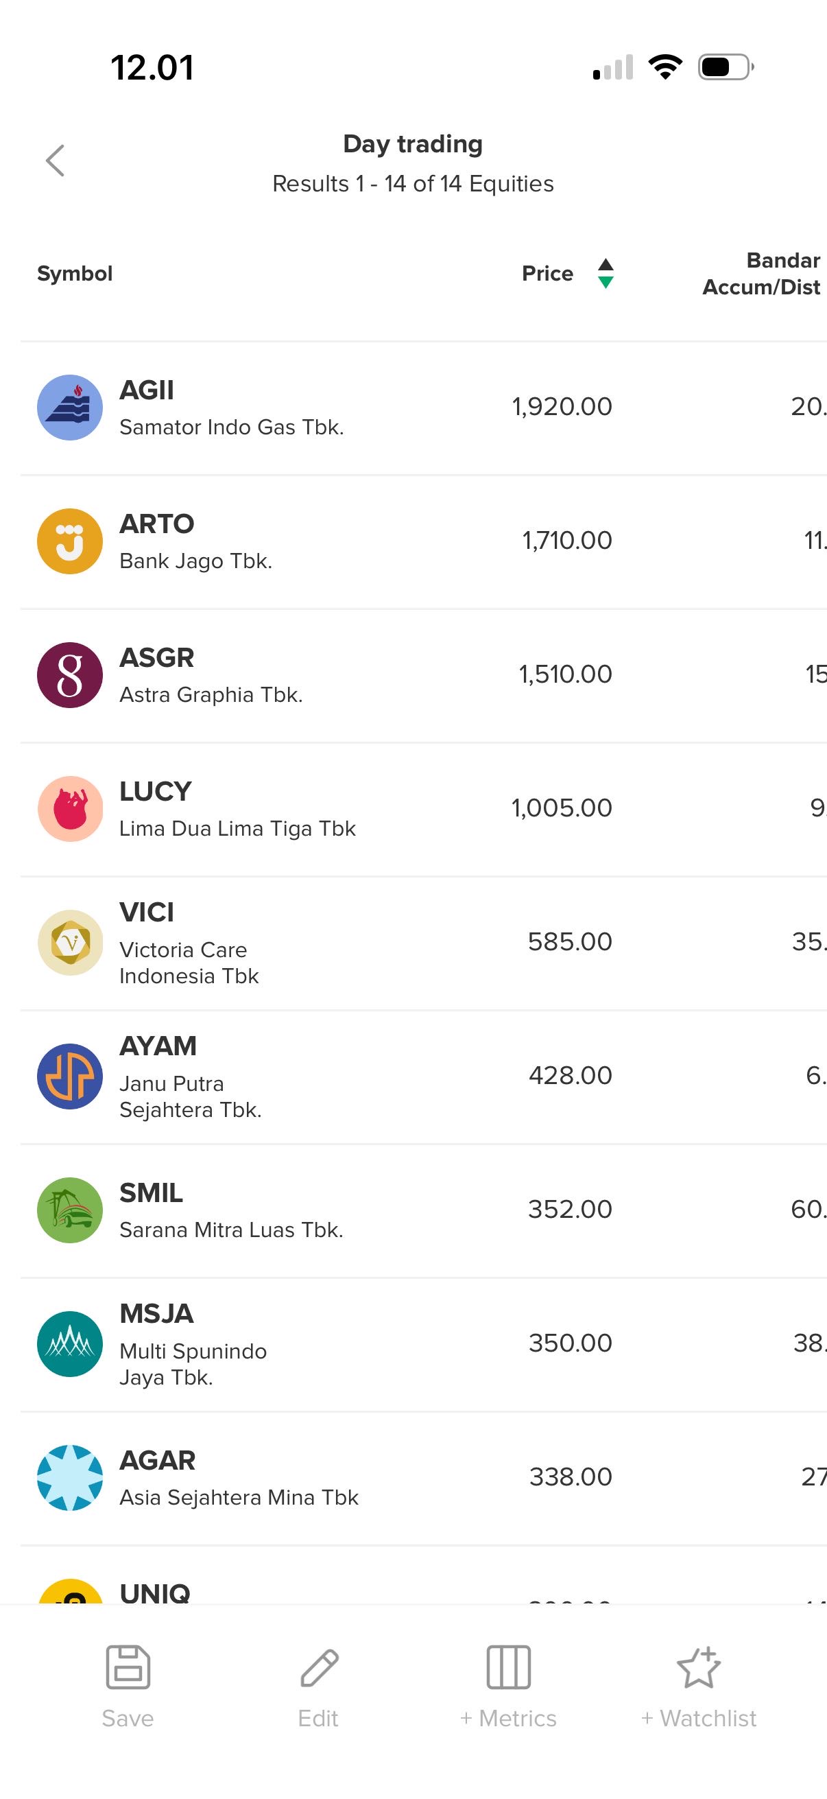Tap the SMIL green company logo
The width and height of the screenshot is (827, 1799).
click(70, 1210)
